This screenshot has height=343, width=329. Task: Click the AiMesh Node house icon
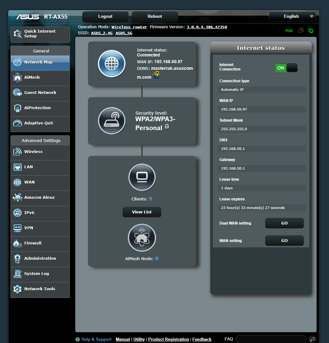(142, 238)
